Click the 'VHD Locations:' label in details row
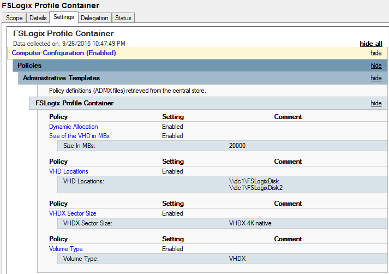The image size is (389, 274). click(83, 181)
